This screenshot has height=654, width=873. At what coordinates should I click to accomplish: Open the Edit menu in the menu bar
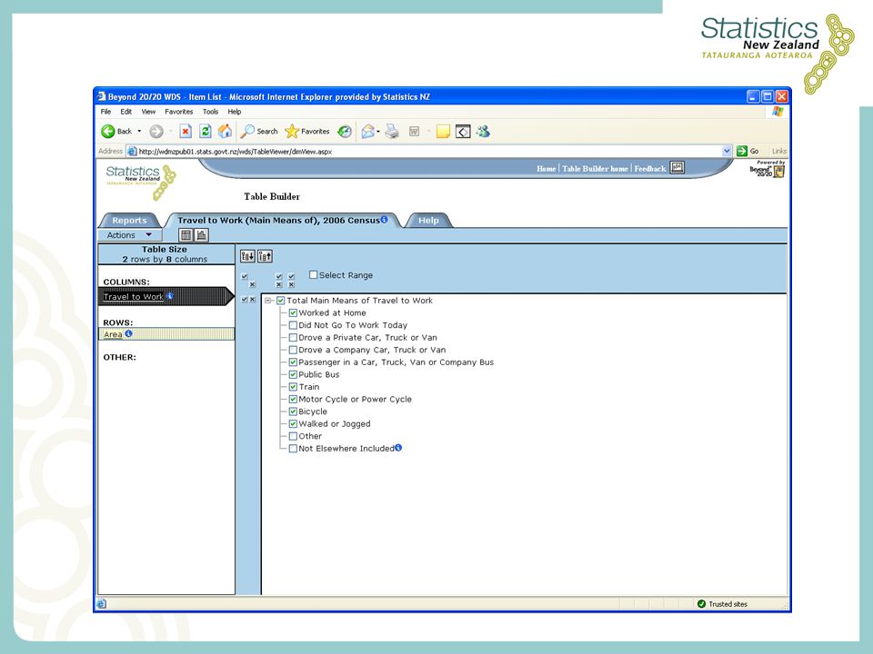click(126, 111)
